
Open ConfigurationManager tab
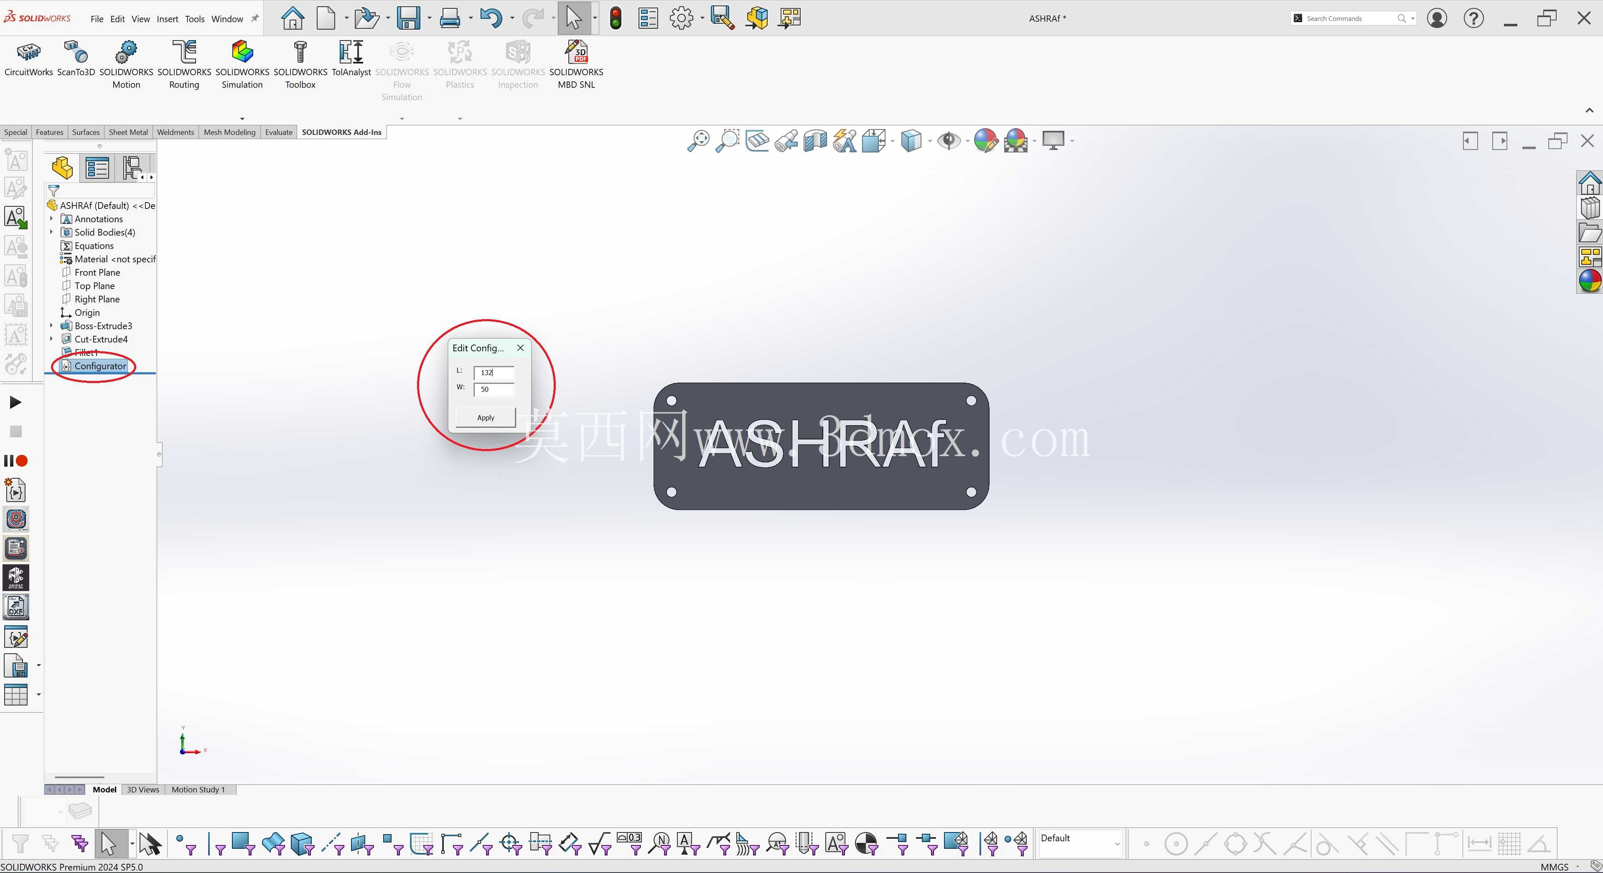(x=131, y=168)
